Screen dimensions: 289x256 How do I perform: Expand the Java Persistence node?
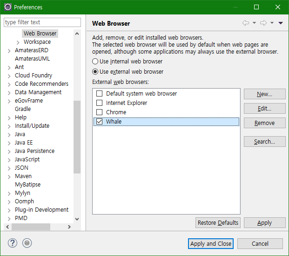click(x=9, y=152)
